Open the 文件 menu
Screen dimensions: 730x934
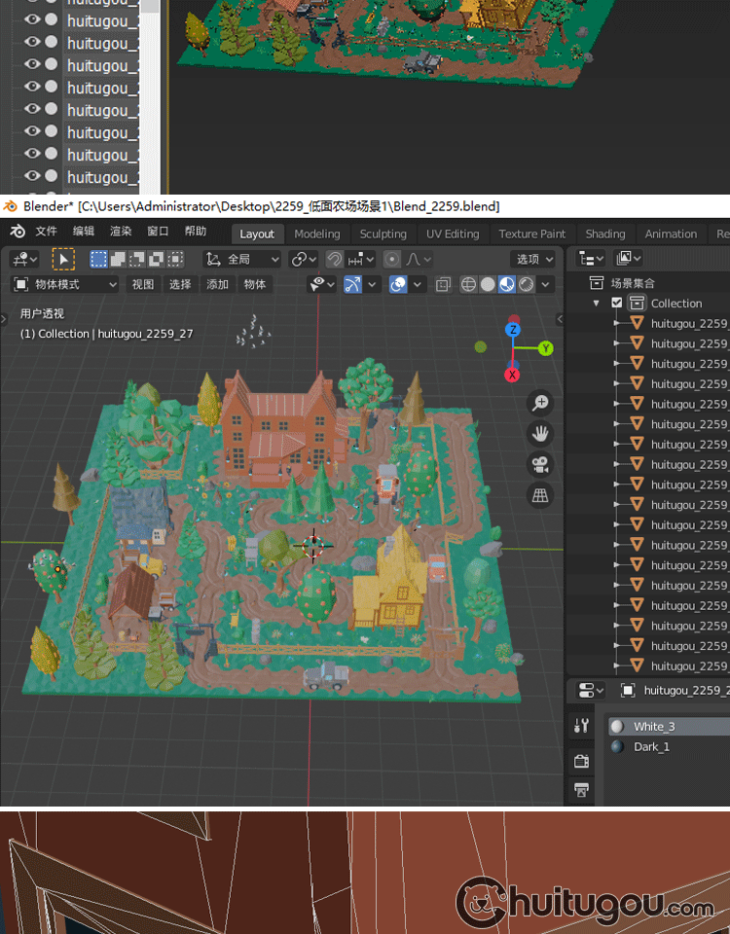[x=46, y=232]
